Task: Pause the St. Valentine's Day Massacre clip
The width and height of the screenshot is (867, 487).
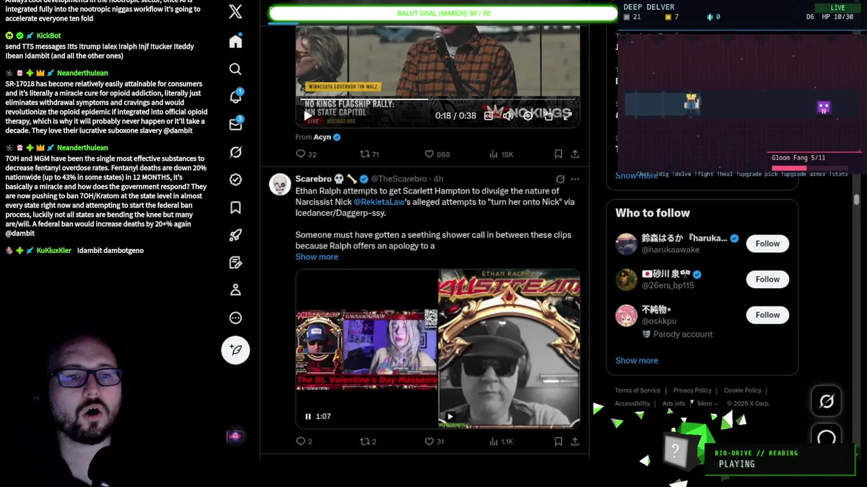Action: pyautogui.click(x=308, y=416)
